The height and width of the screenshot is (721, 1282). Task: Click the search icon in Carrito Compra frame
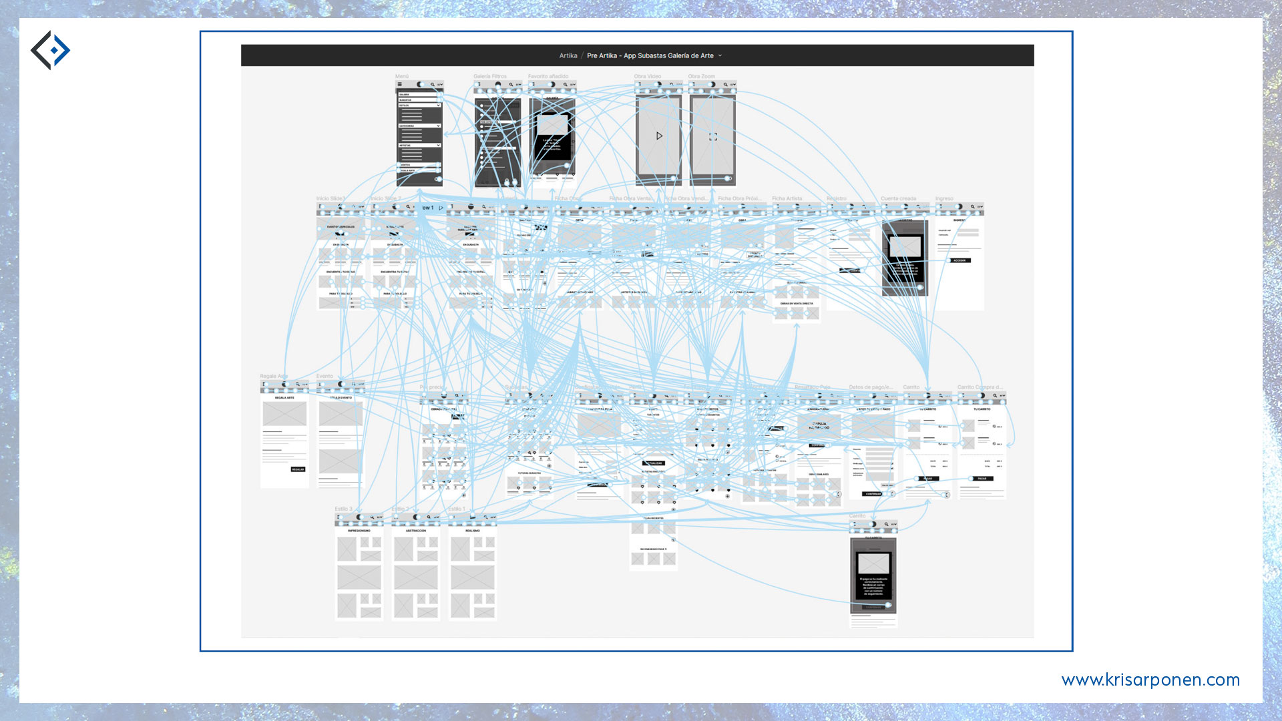(x=995, y=396)
